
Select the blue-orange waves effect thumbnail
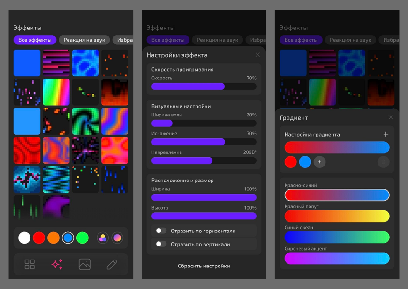115,121
